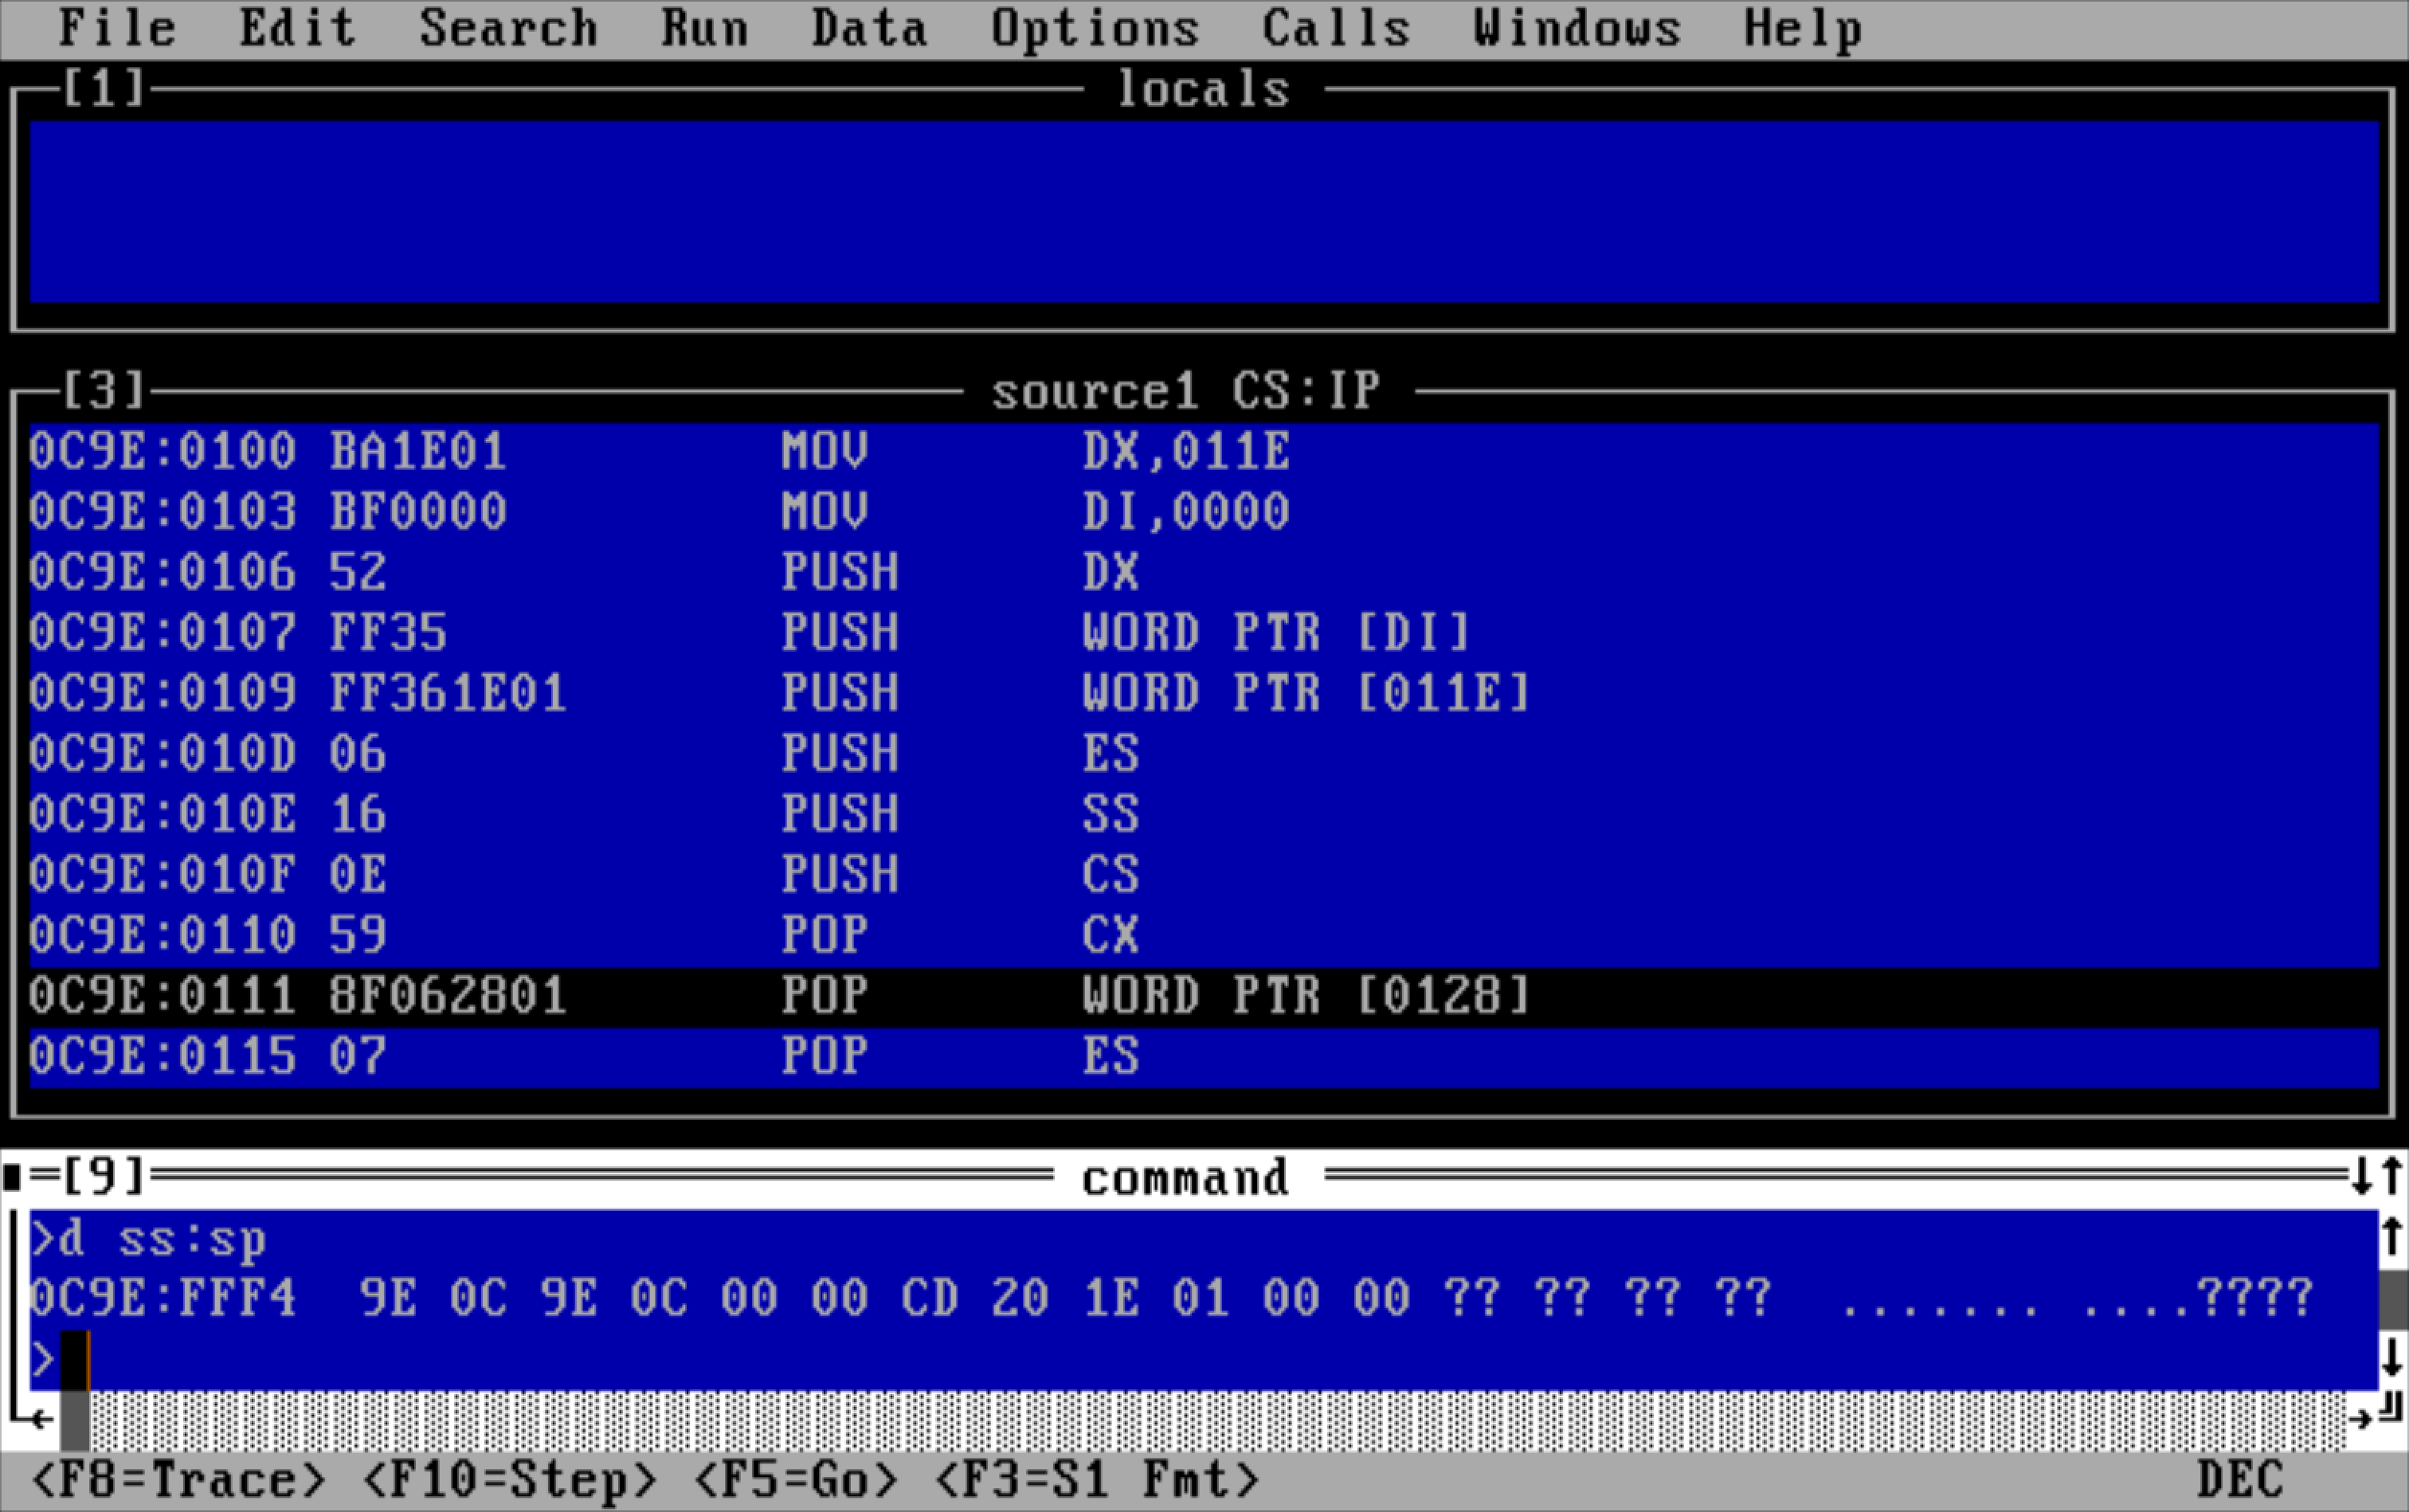Click the locals window title

coord(1203,90)
